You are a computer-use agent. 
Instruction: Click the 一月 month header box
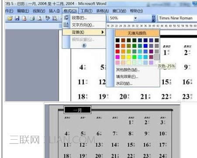(x=78, y=110)
